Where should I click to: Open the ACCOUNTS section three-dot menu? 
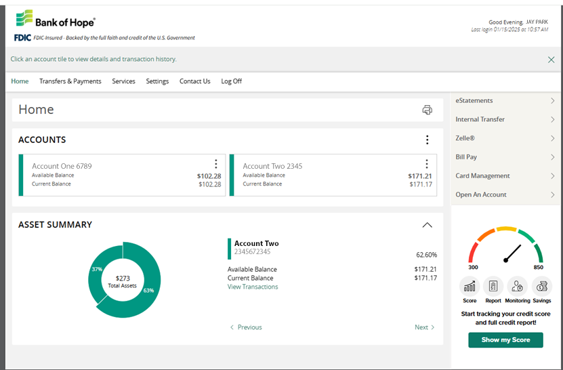pyautogui.click(x=427, y=140)
